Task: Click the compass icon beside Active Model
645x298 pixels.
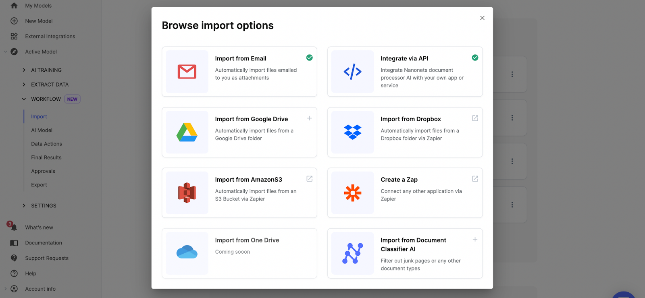Action: pyautogui.click(x=14, y=52)
